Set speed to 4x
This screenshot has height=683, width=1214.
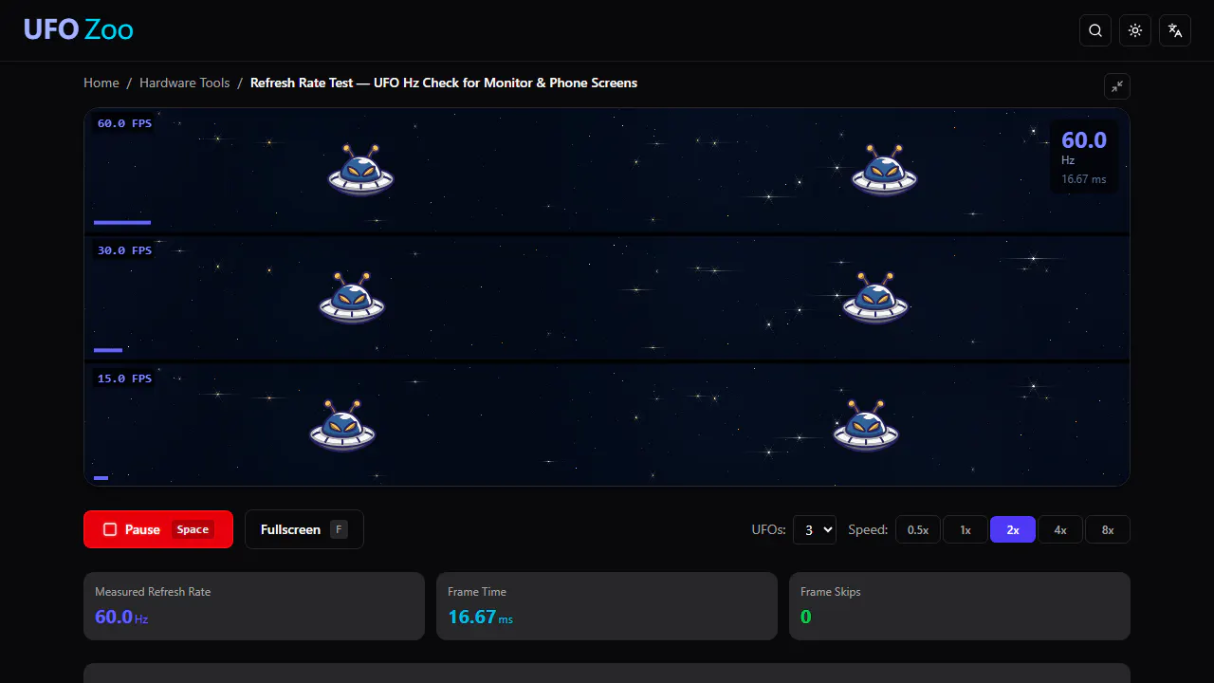(1060, 529)
